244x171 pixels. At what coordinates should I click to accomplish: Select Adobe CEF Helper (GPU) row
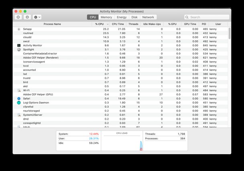[x=120, y=95]
